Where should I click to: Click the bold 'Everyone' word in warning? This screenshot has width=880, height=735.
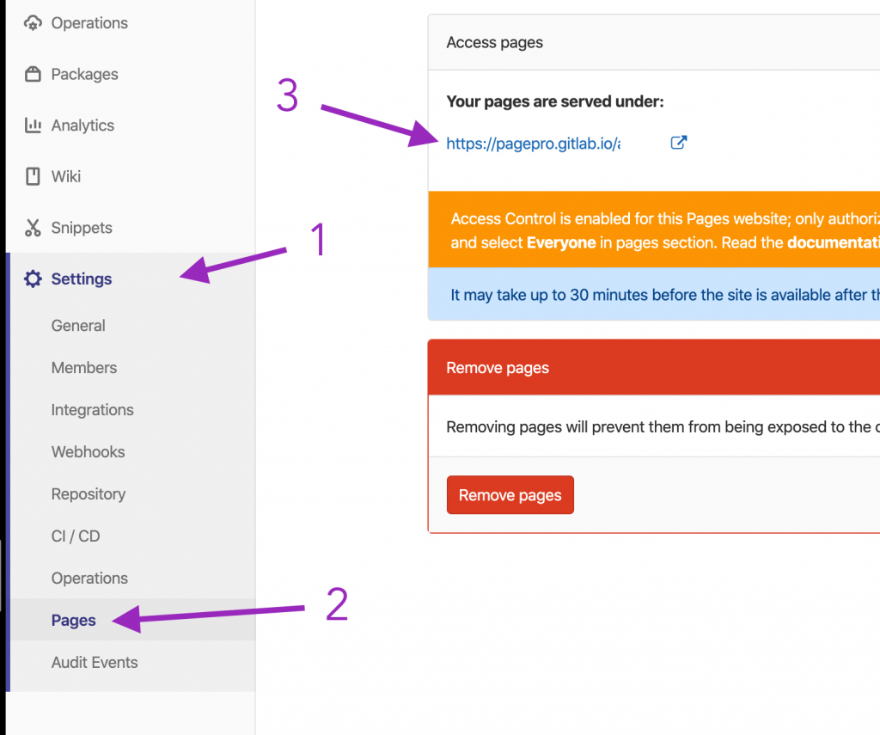[x=561, y=242]
